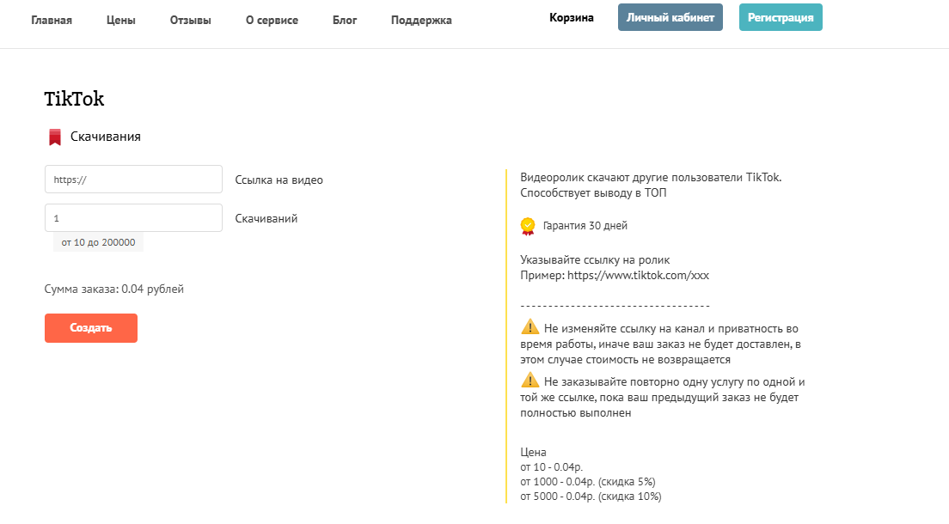Focus the video link https:// field

(x=133, y=179)
